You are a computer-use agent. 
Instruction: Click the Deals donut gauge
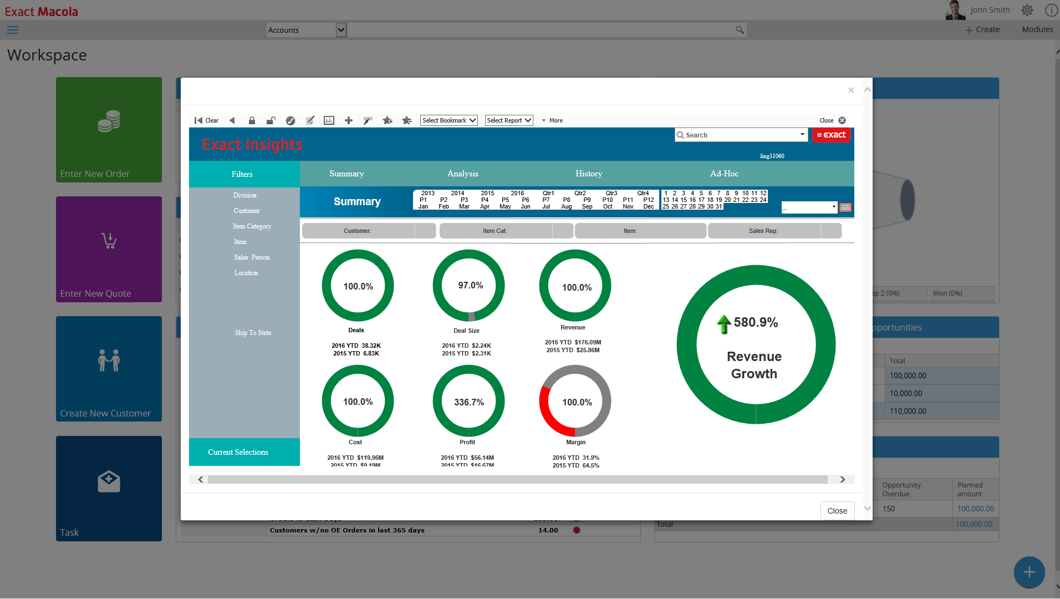click(x=358, y=286)
